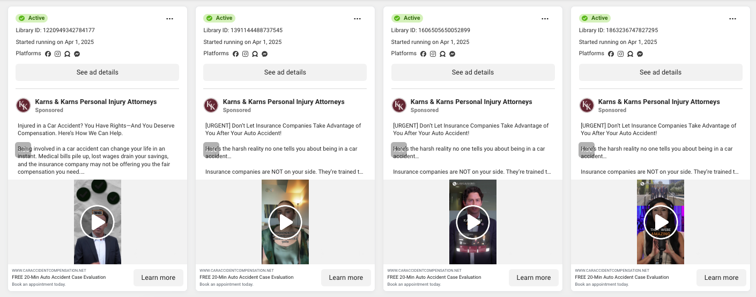Click Learn more on ad 1863236747827295
The width and height of the screenshot is (756, 297).
tap(721, 278)
